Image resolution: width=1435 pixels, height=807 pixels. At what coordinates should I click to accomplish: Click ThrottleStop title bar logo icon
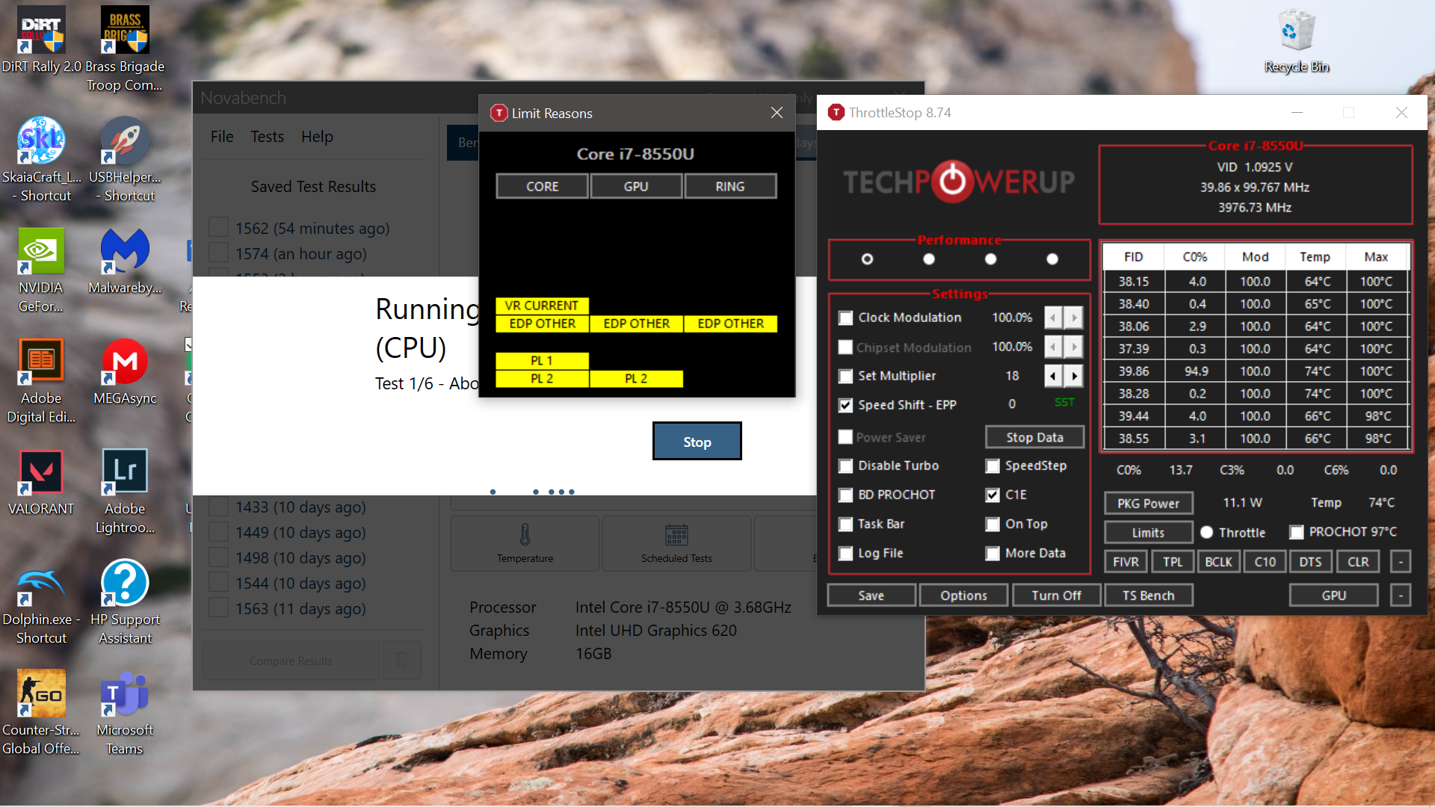tap(836, 113)
